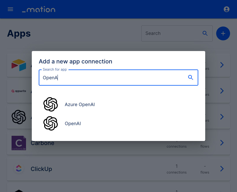Click the search icon in the dialog field

(x=190, y=78)
